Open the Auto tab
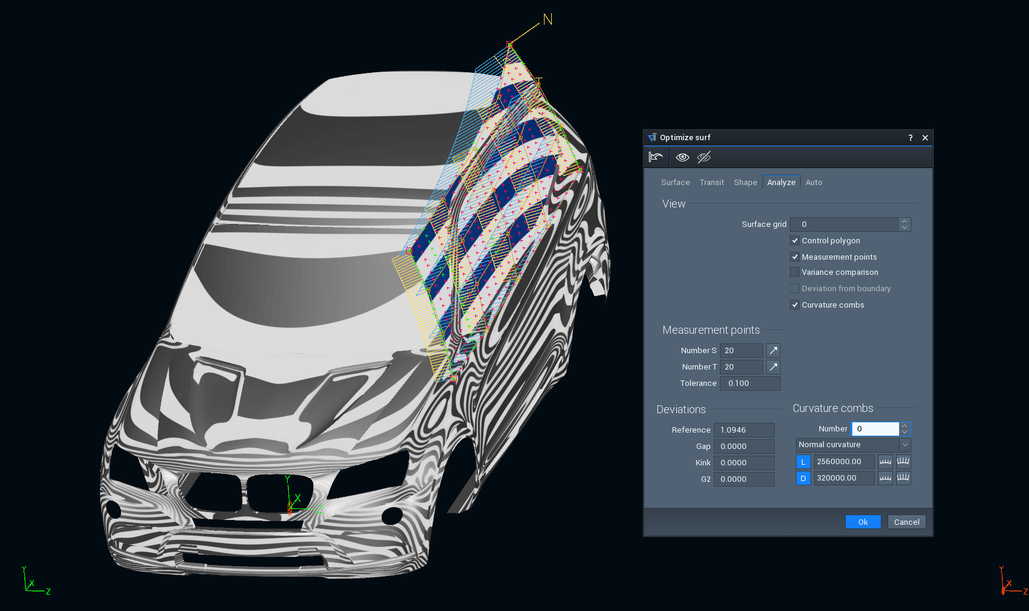This screenshot has width=1029, height=611. [813, 183]
